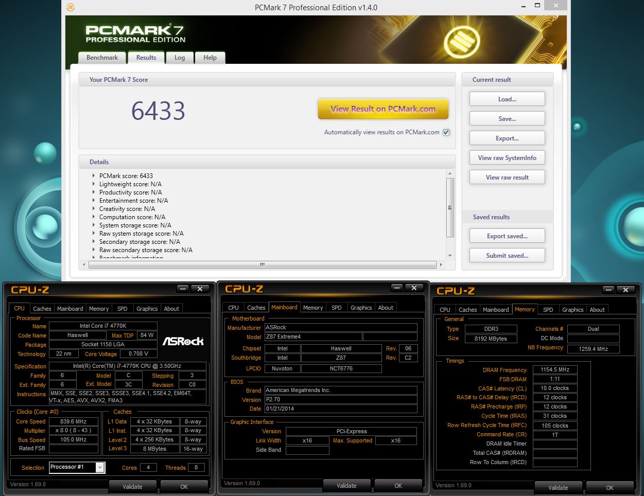This screenshot has height=496, width=644.
Task: Switch to the Results tab in PCMark
Action: (146, 58)
